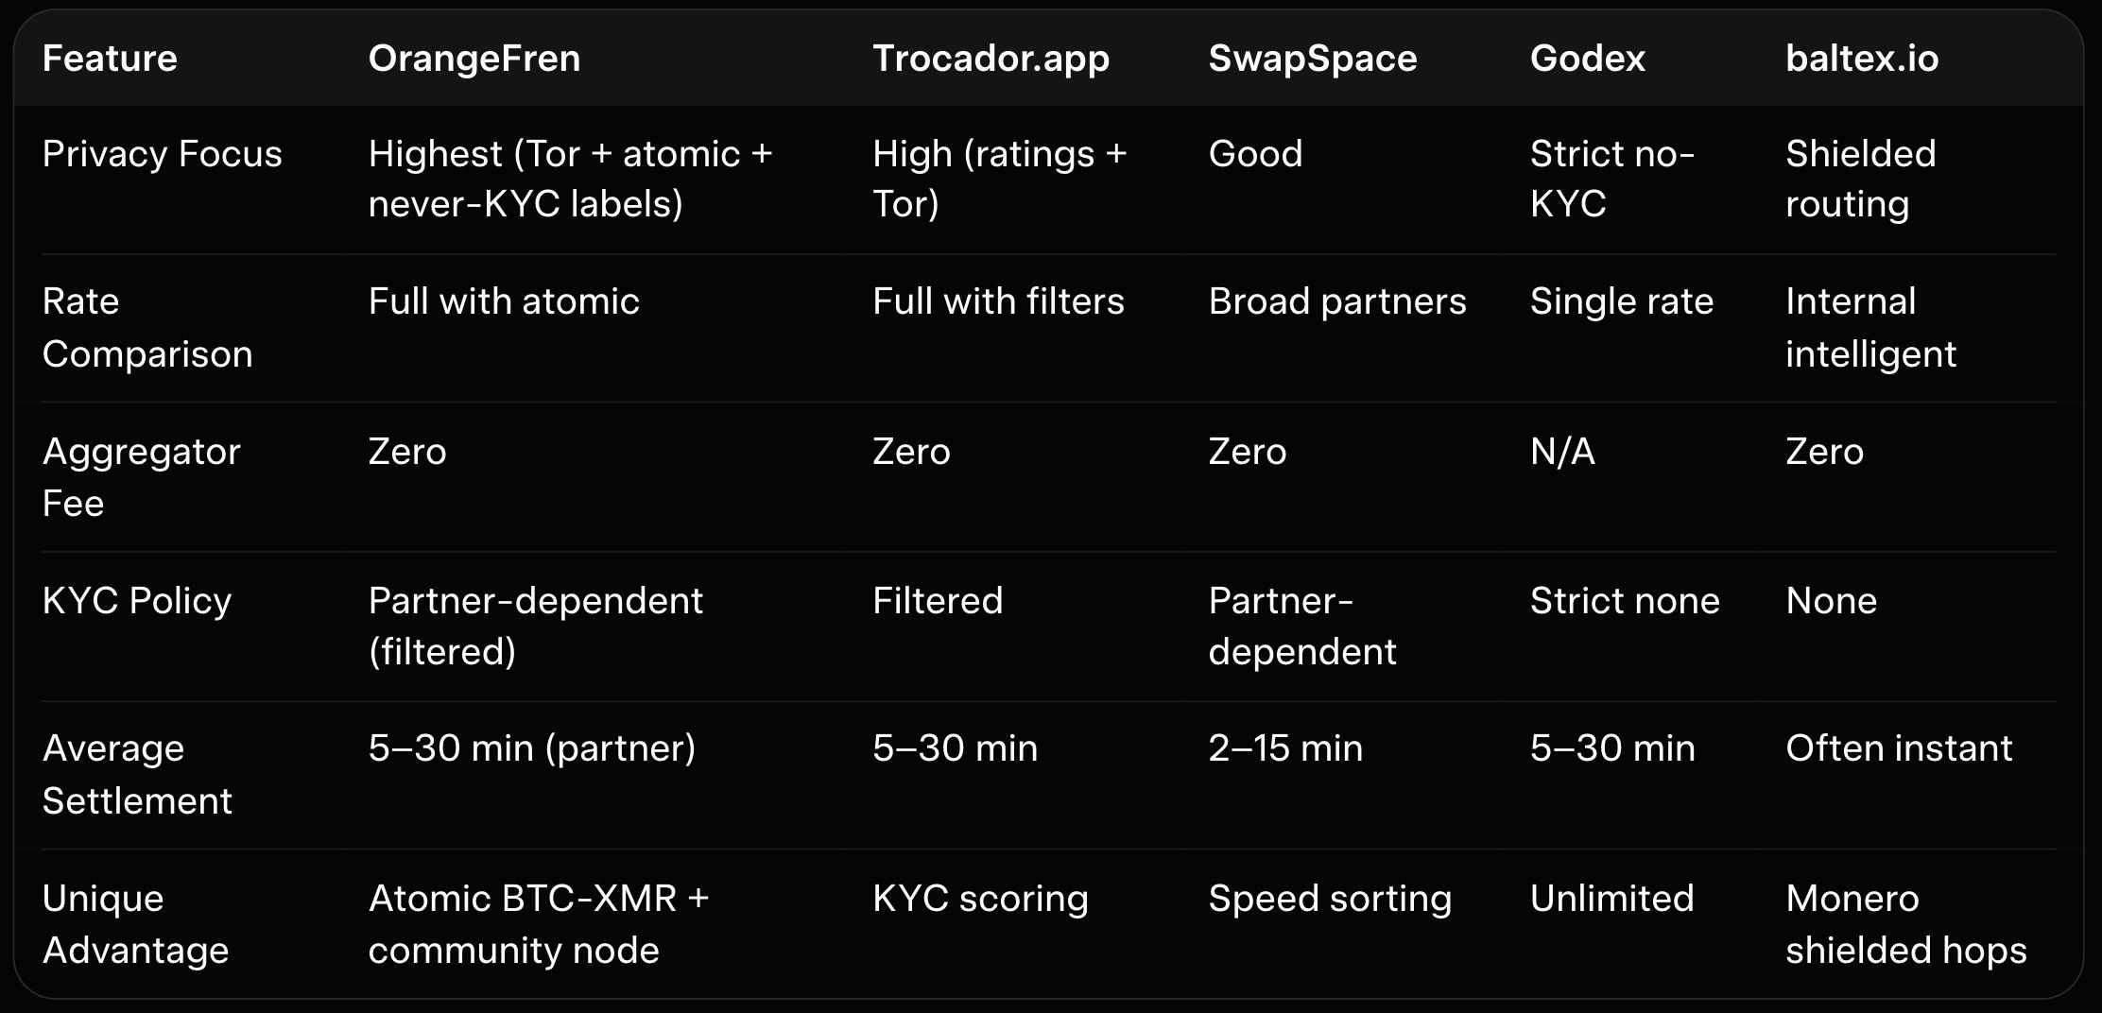Click the KYC Policy row label
Screen dimensions: 2102x1013
tap(137, 601)
